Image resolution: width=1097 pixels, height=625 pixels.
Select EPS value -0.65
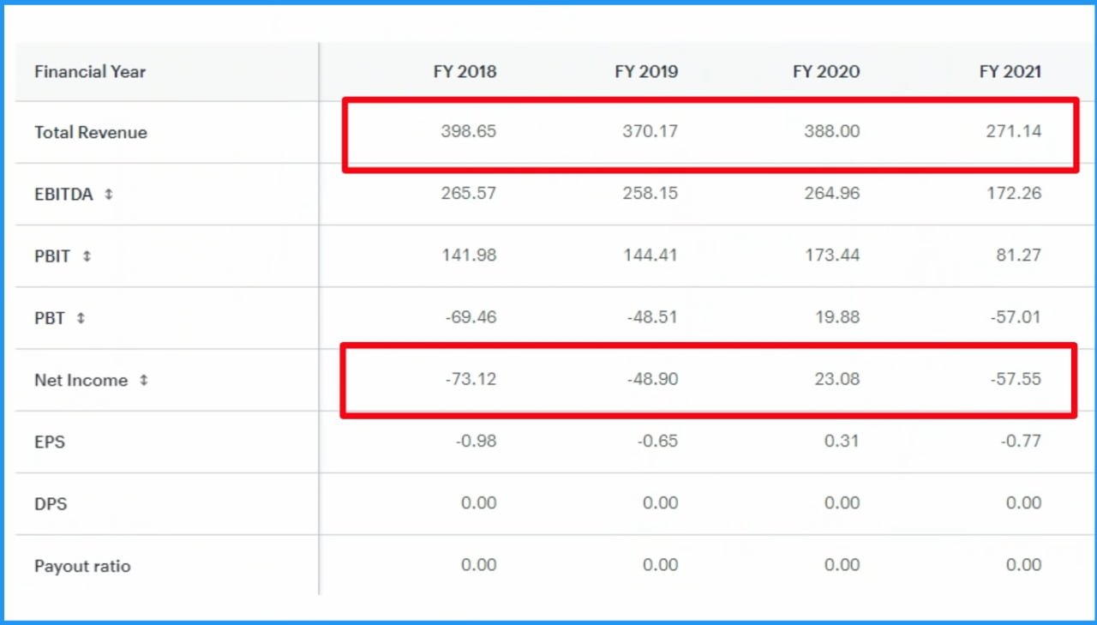coord(658,441)
